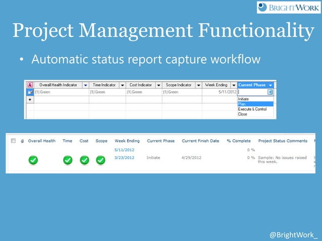Open Overall Health Indicator column filter arrow

click(x=85, y=85)
